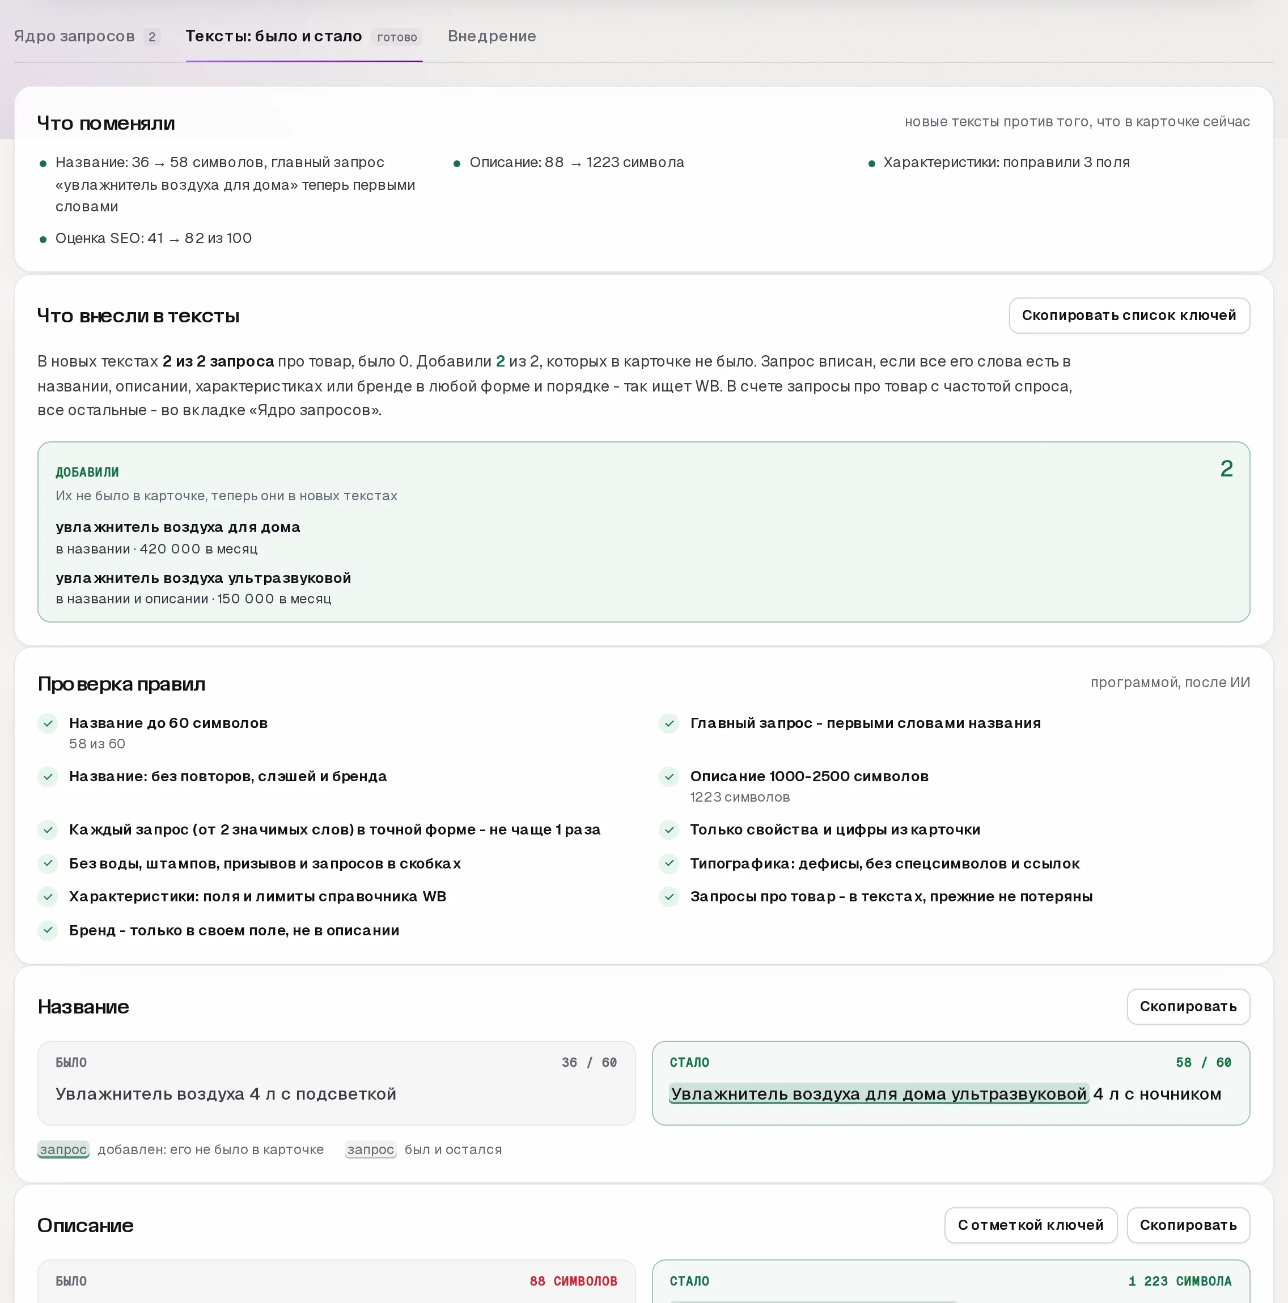Click «Скопировать список ключей» button
The image size is (1288, 1303).
[1129, 316]
